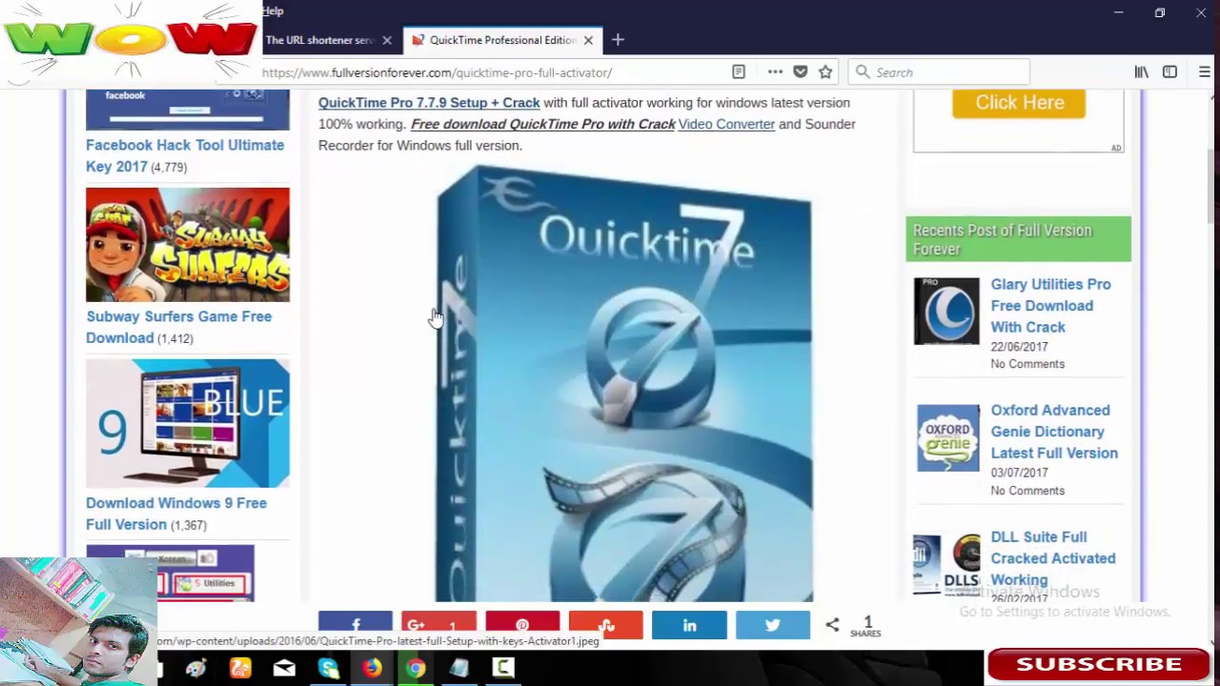Click the QuickTime 7 box image

tap(624, 383)
